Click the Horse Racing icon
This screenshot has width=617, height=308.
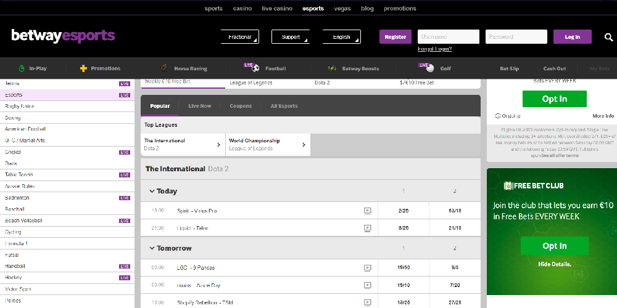coord(164,68)
